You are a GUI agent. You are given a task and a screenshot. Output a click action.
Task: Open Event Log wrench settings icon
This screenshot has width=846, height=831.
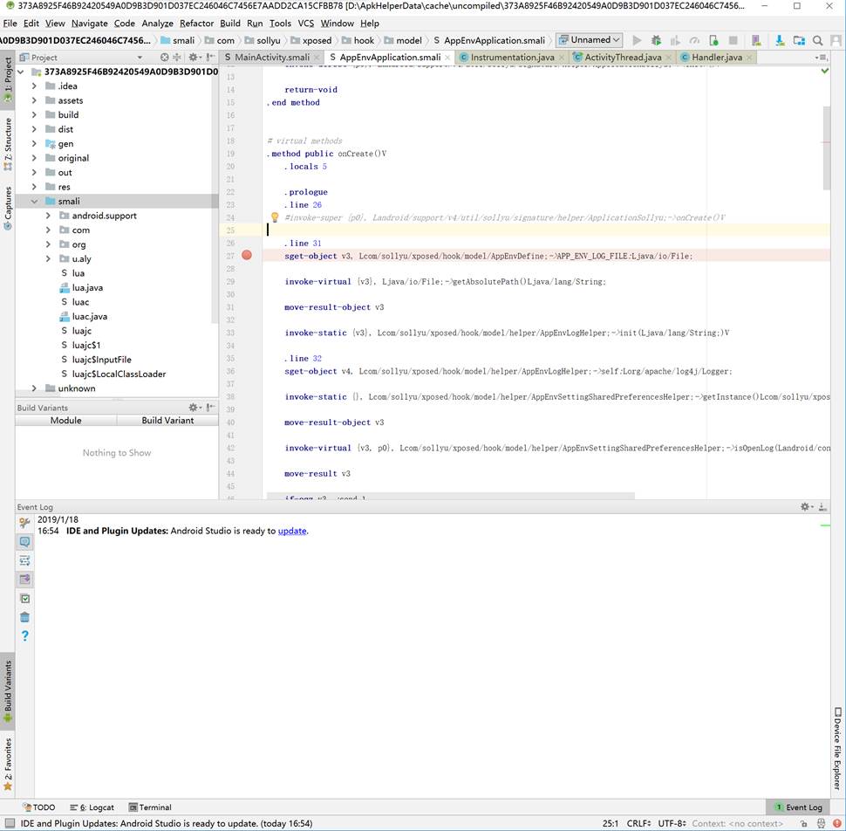[24, 523]
